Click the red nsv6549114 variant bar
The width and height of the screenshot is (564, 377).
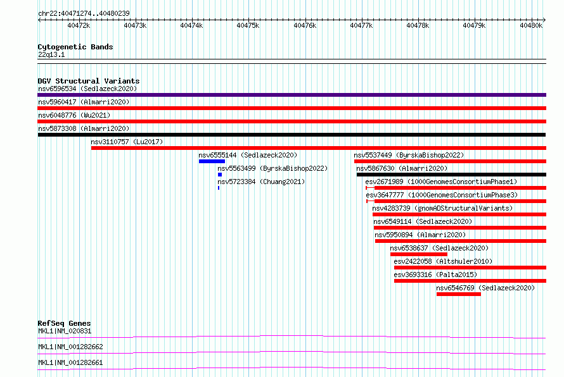(x=460, y=228)
